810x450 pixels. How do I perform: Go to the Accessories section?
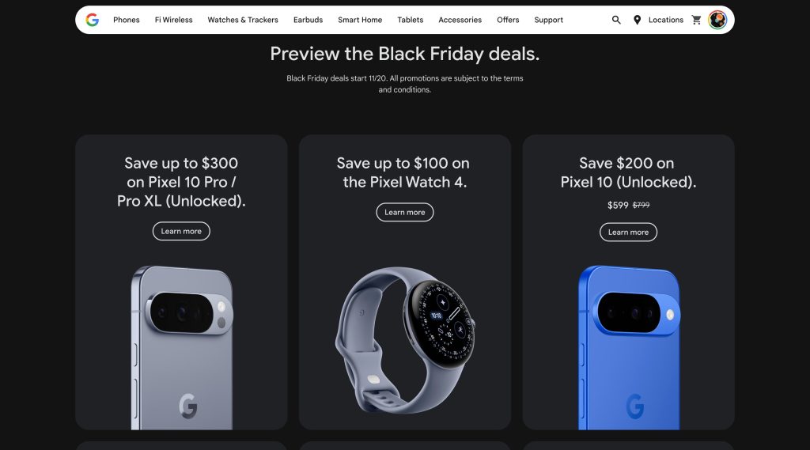(x=460, y=20)
